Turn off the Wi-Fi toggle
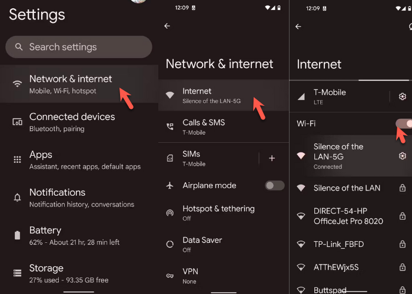The height and width of the screenshot is (294, 412). (403, 123)
